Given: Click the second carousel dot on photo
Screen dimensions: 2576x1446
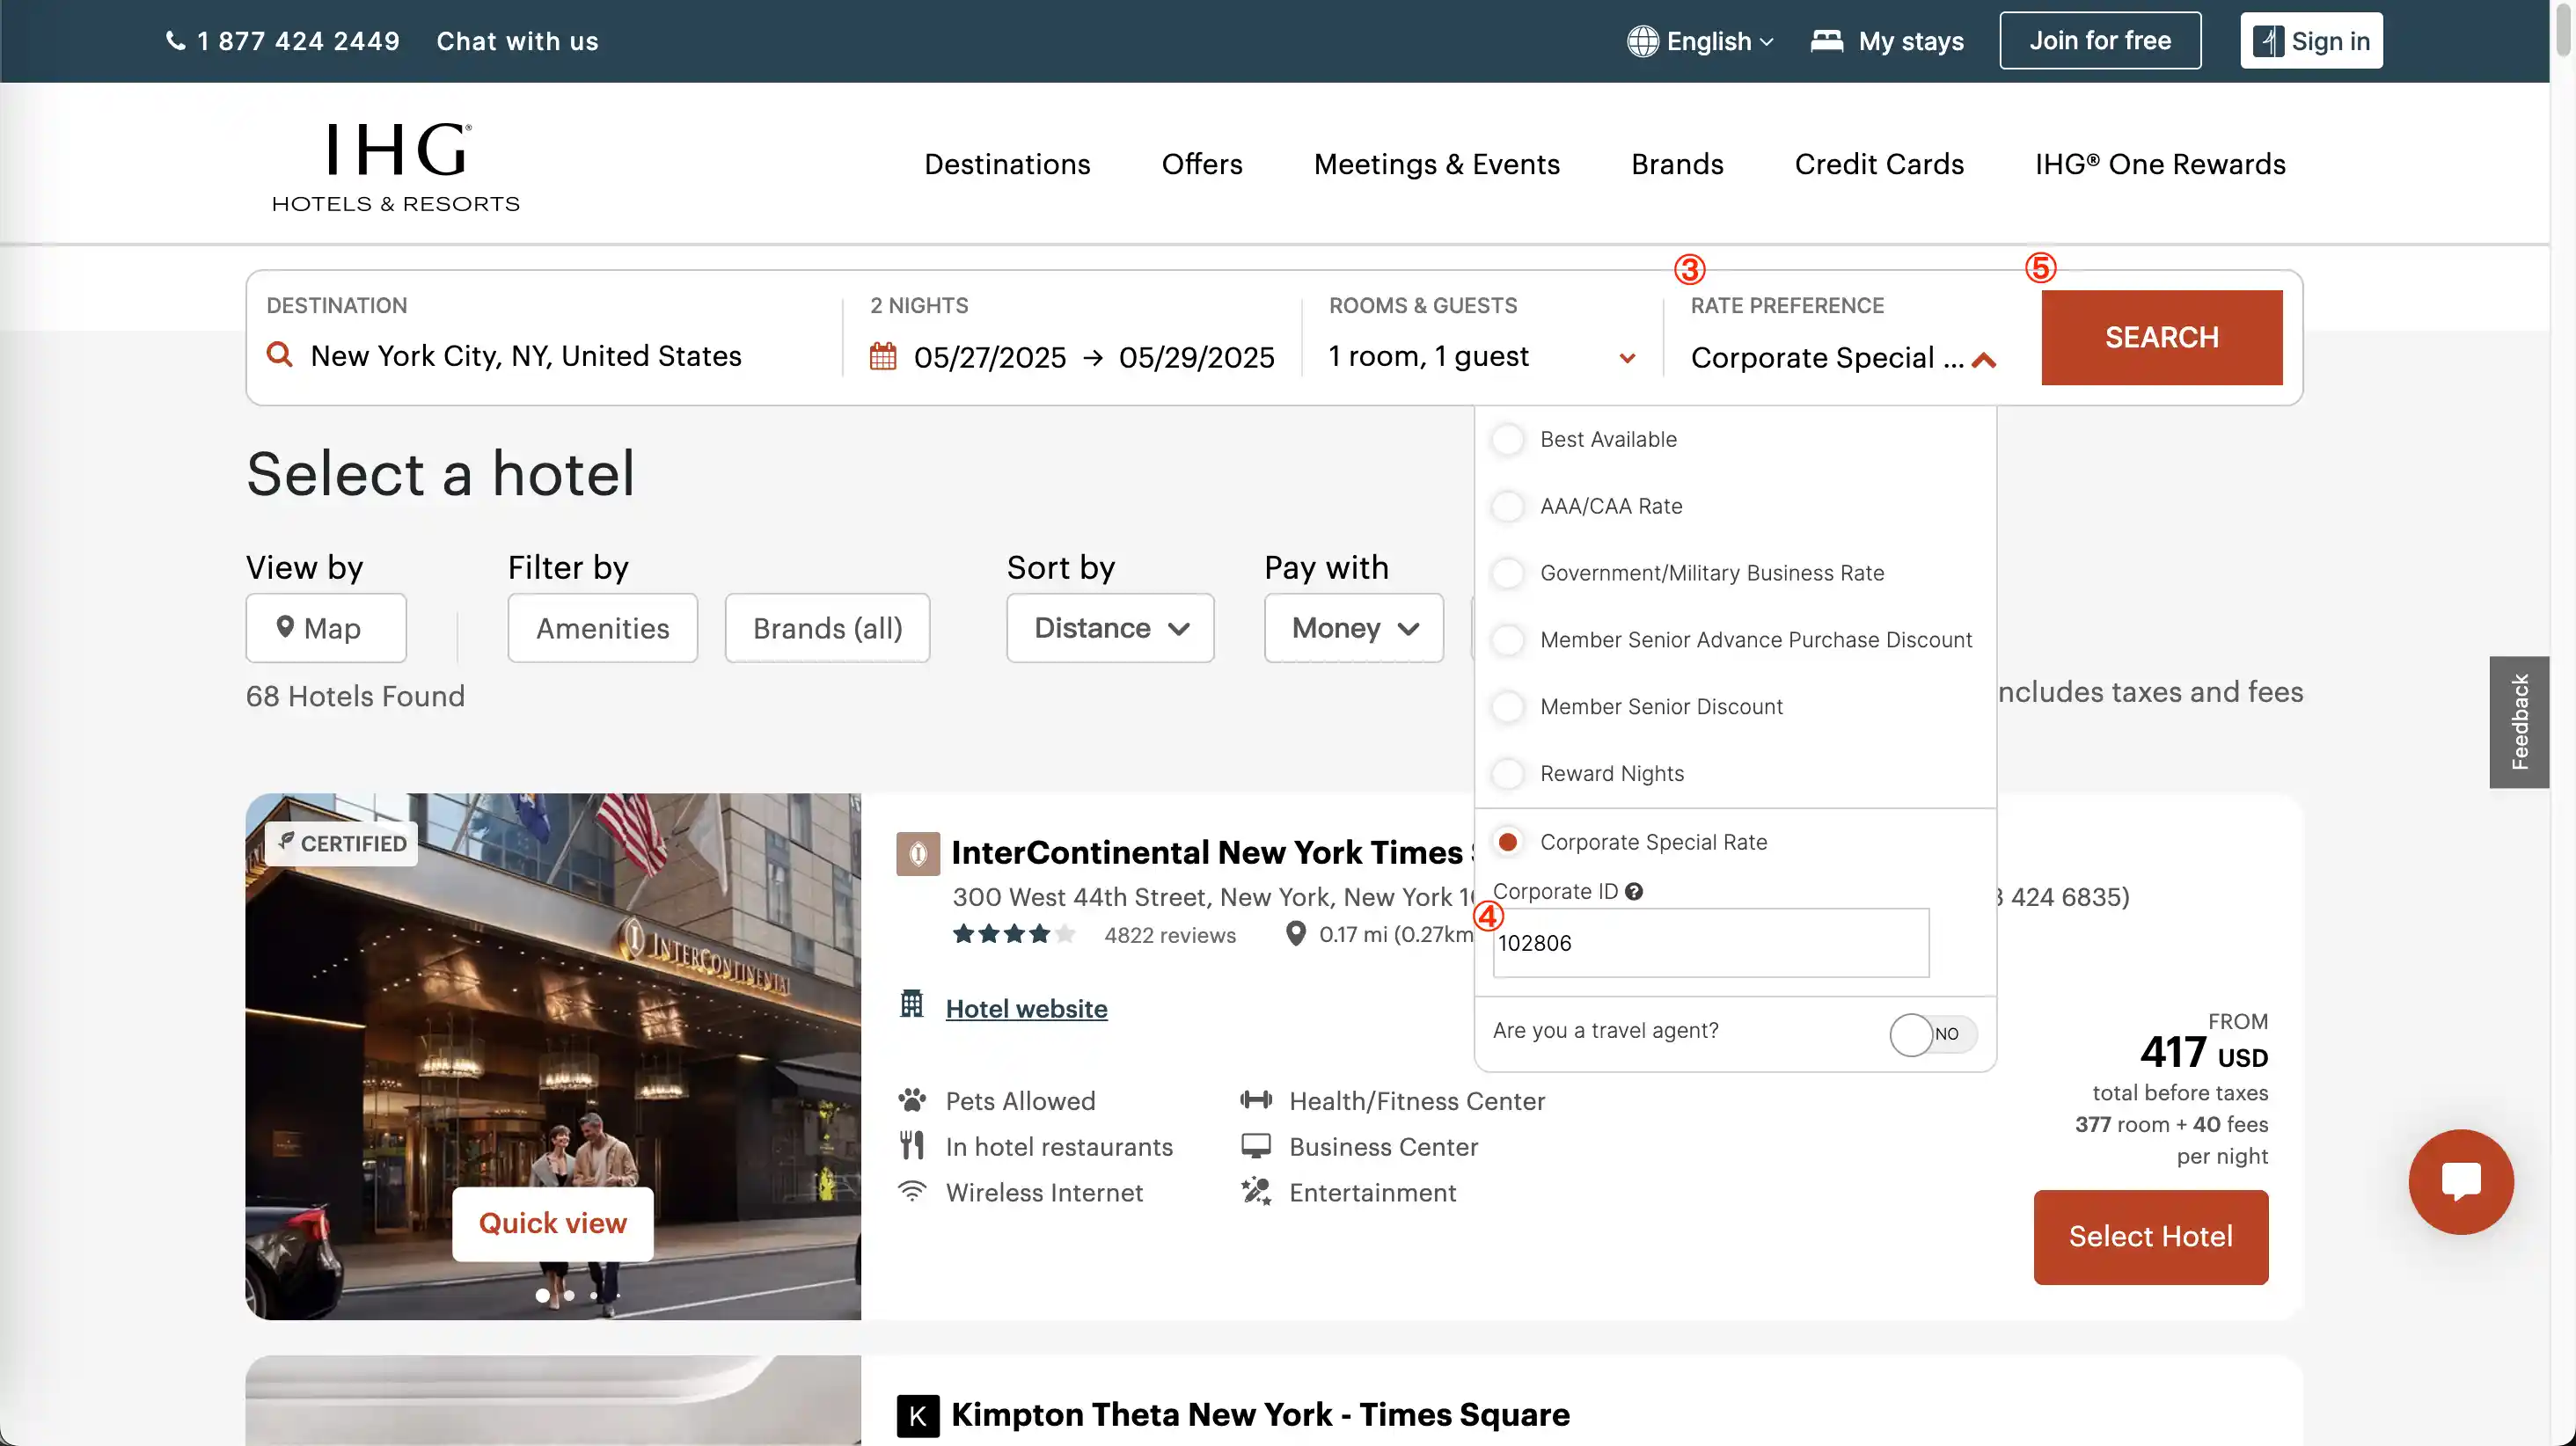Looking at the screenshot, I should pyautogui.click(x=568, y=1295).
